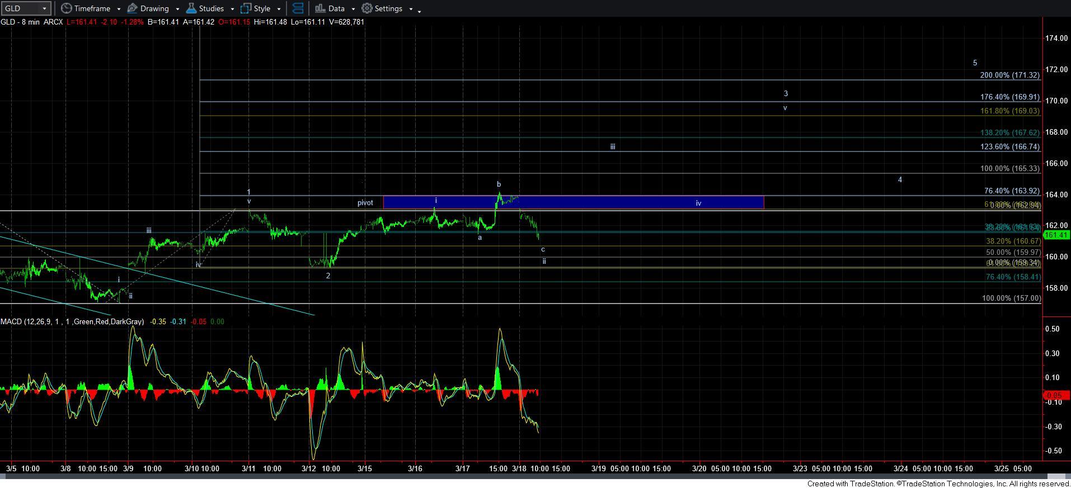The height and width of the screenshot is (488, 1071).
Task: Click the Timeframe clock icon
Action: (67, 8)
